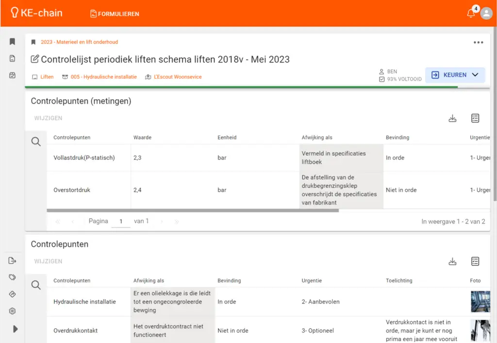Image resolution: width=497 pixels, height=343 pixels.
Task: Click Wijzigen under Controlepunten (metingen)
Action: click(48, 118)
